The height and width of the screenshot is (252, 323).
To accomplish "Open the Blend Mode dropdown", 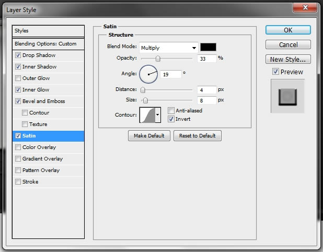I will coord(169,48).
